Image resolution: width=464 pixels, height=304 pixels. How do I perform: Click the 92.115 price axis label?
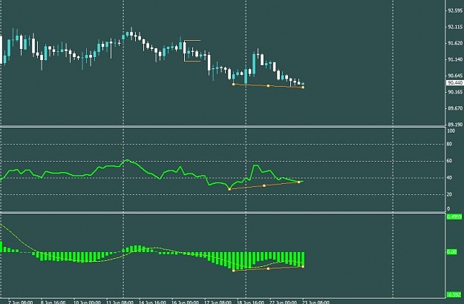click(455, 27)
